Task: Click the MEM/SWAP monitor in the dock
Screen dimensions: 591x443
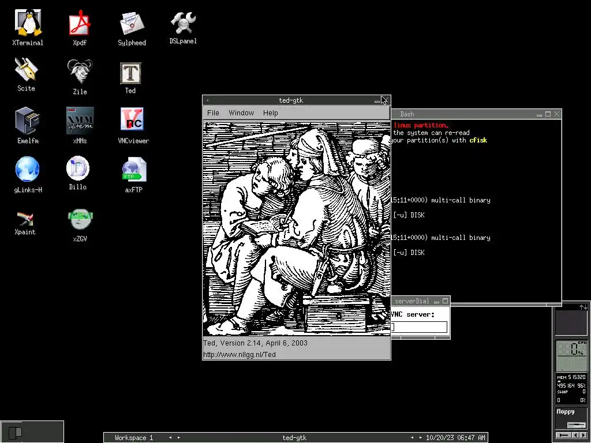Action: click(x=571, y=389)
